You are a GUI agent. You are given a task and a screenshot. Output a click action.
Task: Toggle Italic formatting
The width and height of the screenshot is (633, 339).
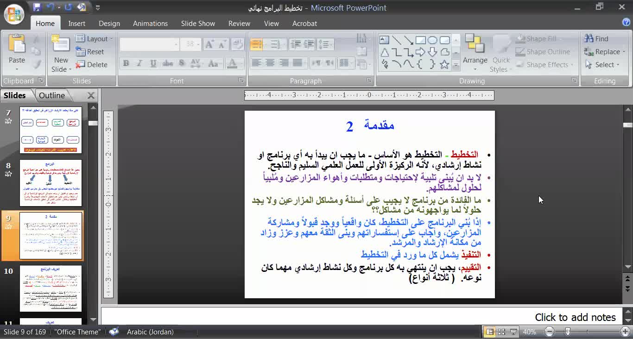(x=139, y=63)
